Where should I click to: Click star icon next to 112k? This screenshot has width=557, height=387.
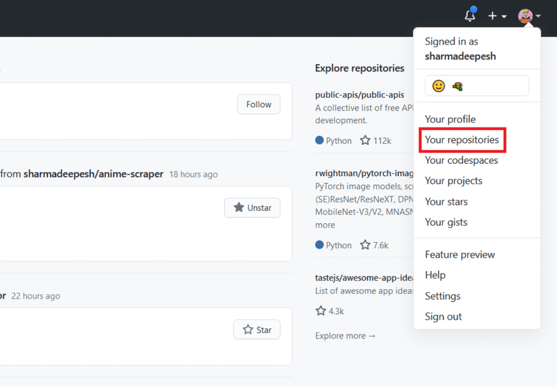[x=365, y=140]
